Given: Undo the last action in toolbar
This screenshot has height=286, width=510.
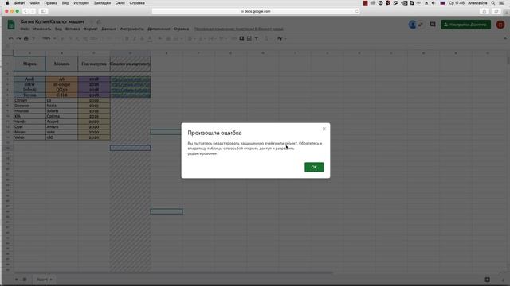Looking at the screenshot, I should (x=10, y=38).
